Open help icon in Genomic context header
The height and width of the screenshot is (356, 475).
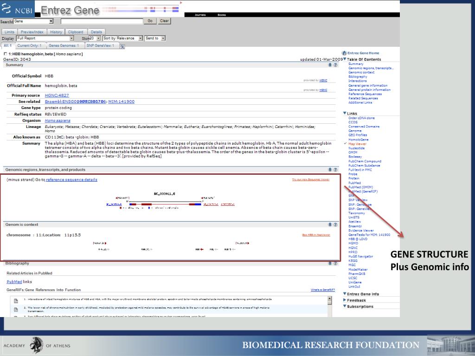335,224
